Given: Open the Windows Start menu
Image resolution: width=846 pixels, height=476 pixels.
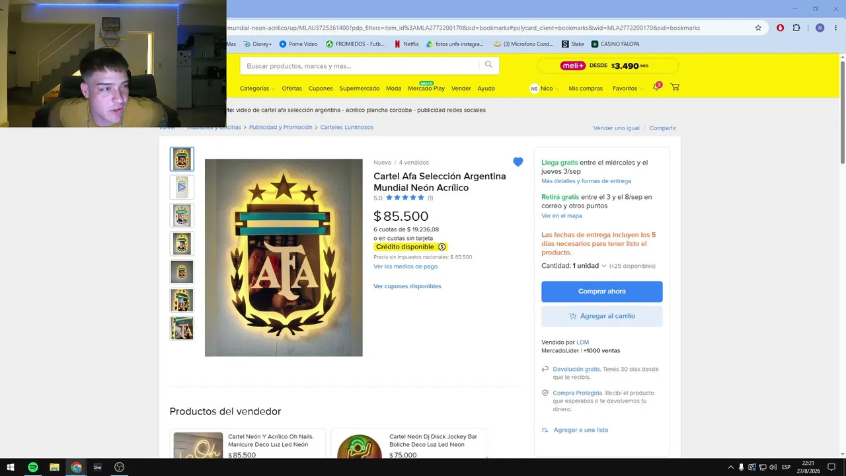Looking at the screenshot, I should pos(11,467).
